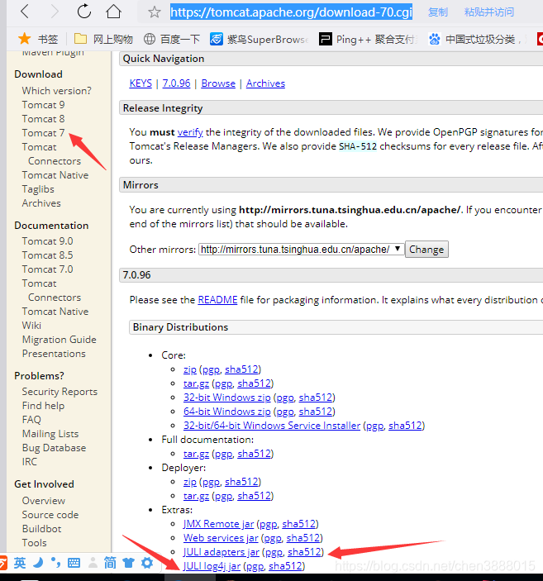Download the Web services jar
This screenshot has width=543, height=581.
click(221, 538)
